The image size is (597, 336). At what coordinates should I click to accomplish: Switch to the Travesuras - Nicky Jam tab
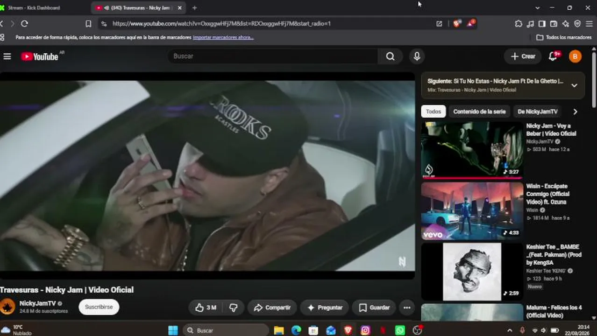tap(139, 8)
